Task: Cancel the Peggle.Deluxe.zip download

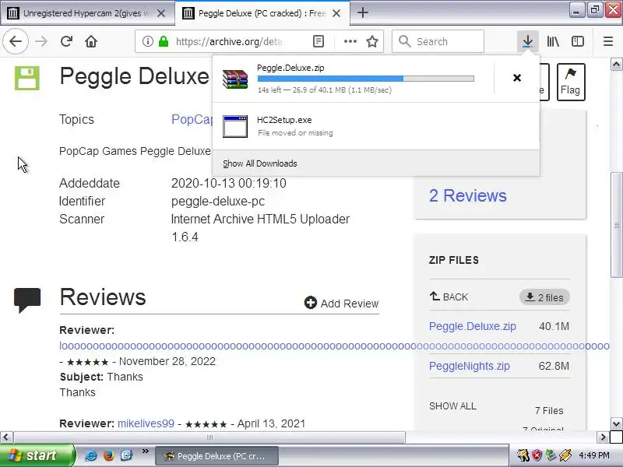Action: pos(517,78)
